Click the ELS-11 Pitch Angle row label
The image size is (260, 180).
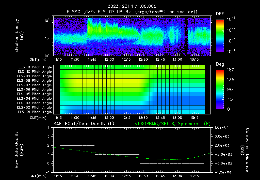click(x=35, y=67)
